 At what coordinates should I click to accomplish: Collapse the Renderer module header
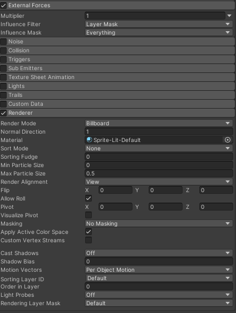[x=117, y=113]
